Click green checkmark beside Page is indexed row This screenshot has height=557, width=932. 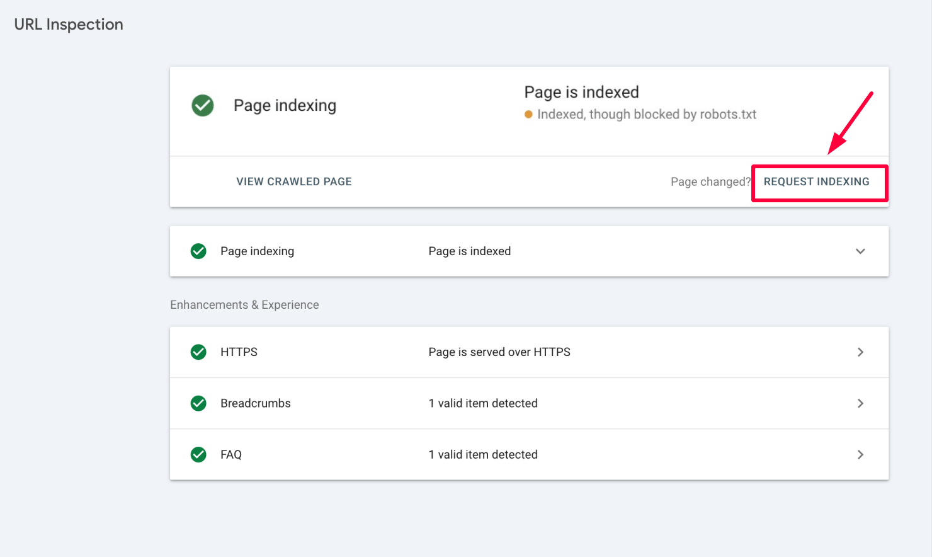coord(198,251)
